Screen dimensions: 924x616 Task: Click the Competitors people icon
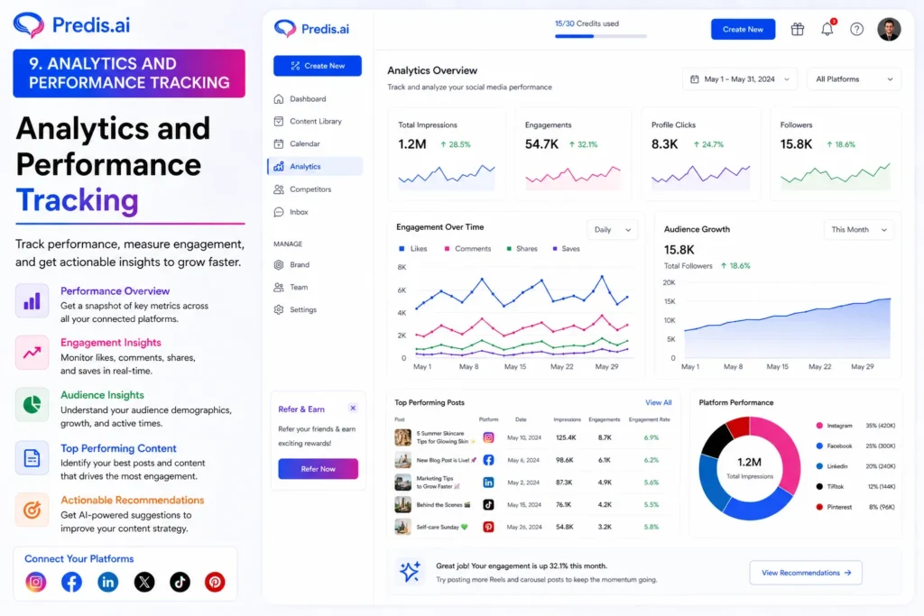click(279, 189)
